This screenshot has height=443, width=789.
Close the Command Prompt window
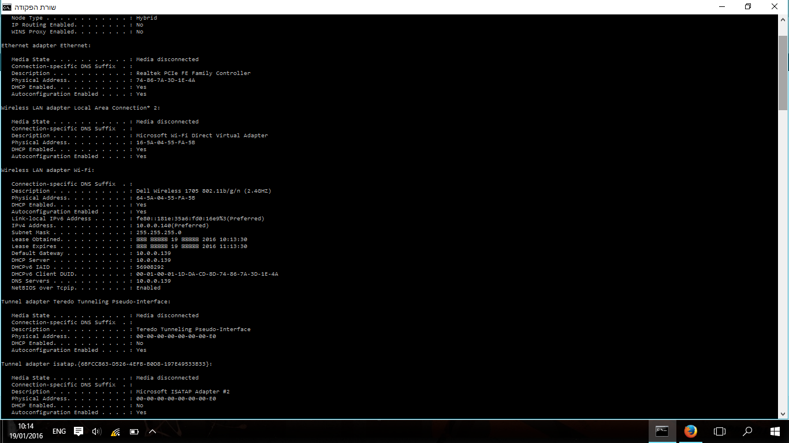(x=775, y=7)
